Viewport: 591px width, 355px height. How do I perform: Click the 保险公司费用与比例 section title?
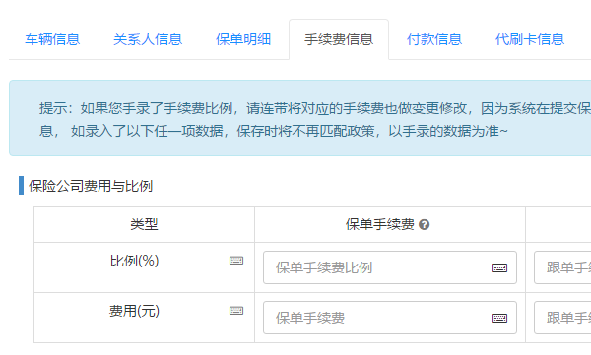coord(91,186)
